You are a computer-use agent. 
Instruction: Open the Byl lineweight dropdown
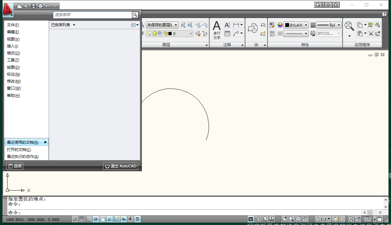click(329, 25)
